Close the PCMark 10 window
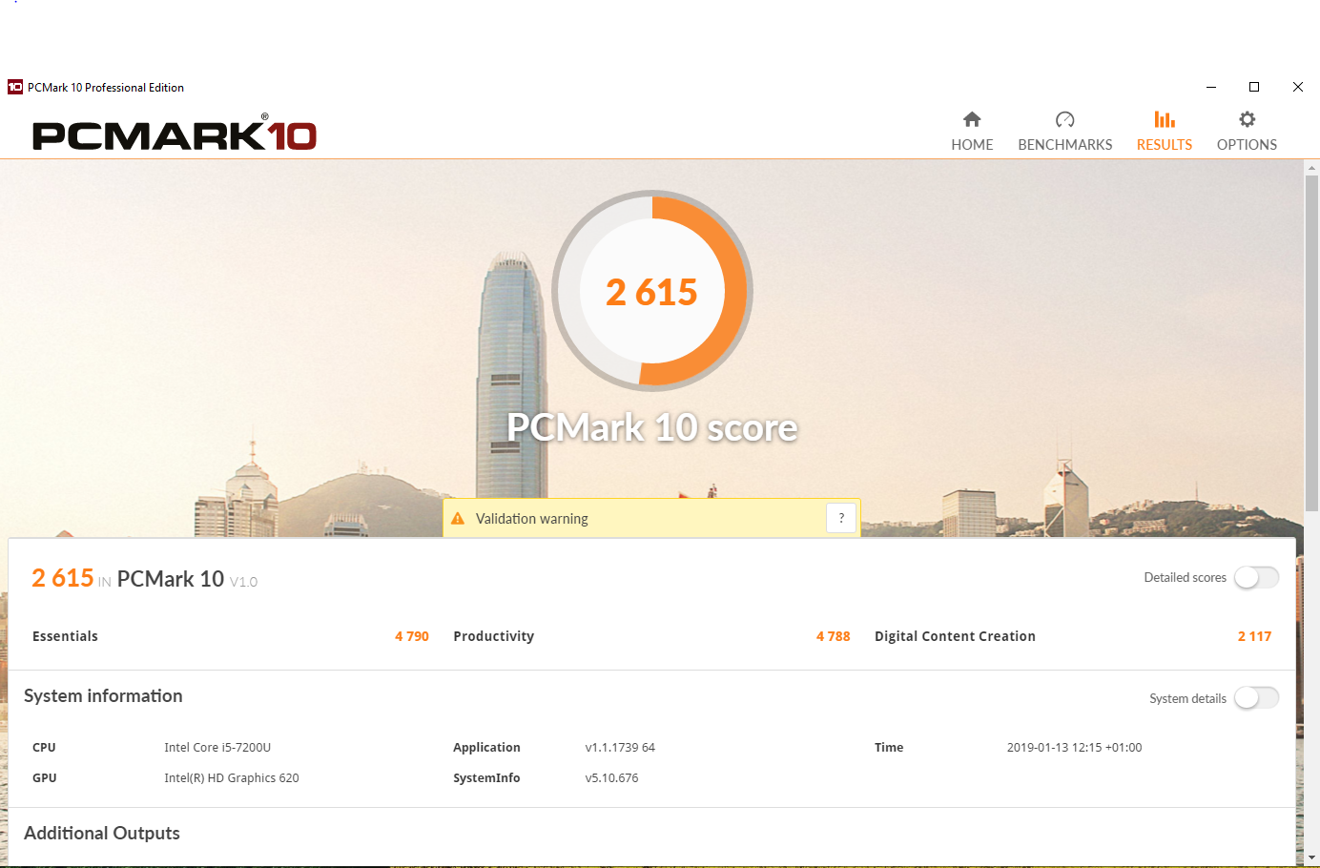Viewport: 1320px width, 868px height. tap(1298, 87)
